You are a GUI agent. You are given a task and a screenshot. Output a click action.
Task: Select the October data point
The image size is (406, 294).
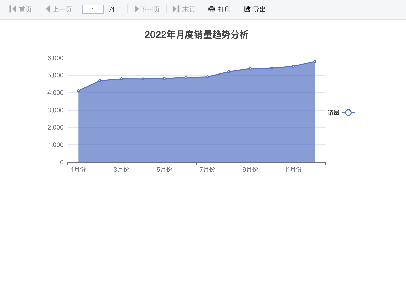tap(272, 68)
